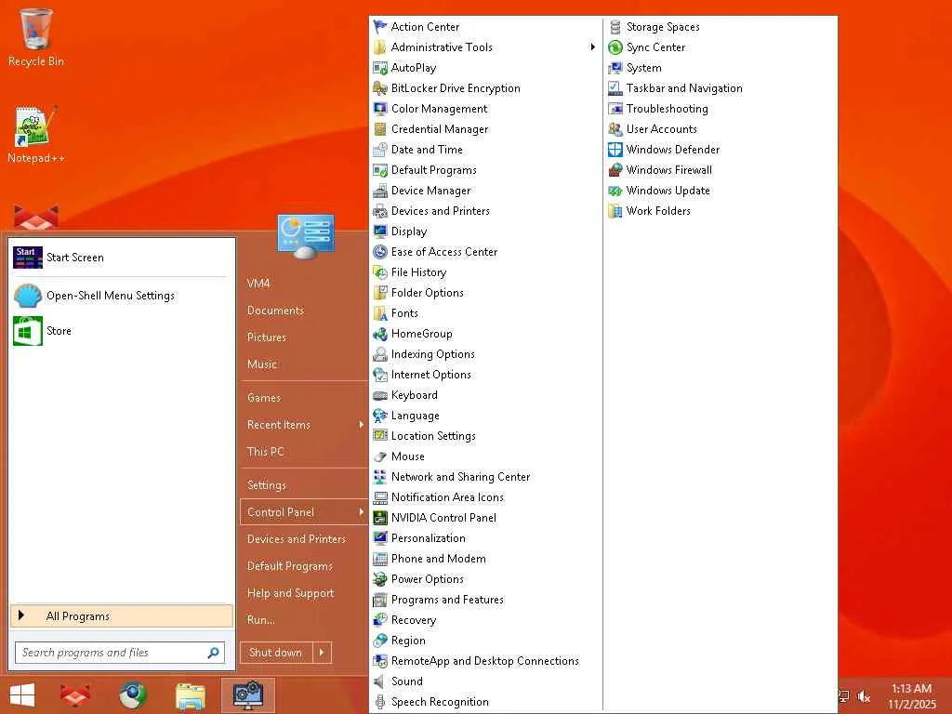Screen dimensions: 952x714
Task: Open Ease of Access Center icon
Action: (380, 252)
